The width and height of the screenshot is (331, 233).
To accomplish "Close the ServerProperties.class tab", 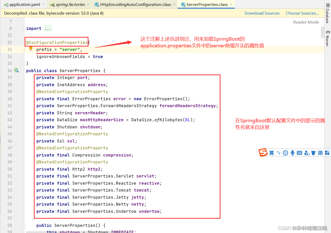I will (x=231, y=4).
